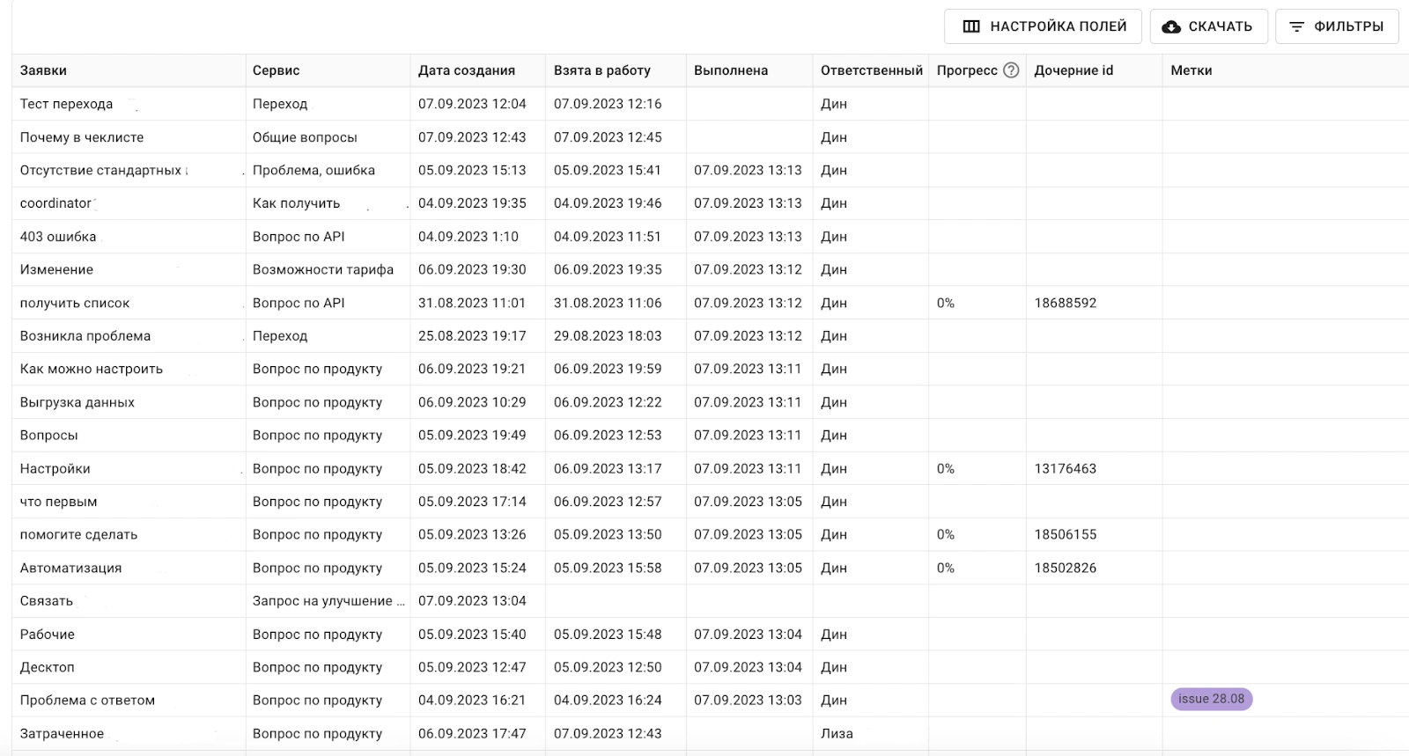Click child id 13176463
The height and width of the screenshot is (756, 1409).
pyautogui.click(x=1065, y=469)
